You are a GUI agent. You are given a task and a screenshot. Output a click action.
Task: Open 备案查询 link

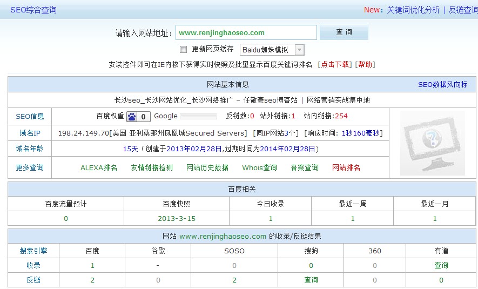(x=305, y=167)
